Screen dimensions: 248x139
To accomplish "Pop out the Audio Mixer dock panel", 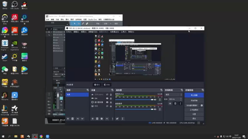I will coord(161,90).
